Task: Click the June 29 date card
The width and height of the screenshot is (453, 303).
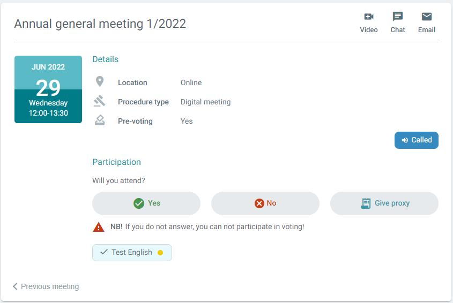Action: coord(48,89)
